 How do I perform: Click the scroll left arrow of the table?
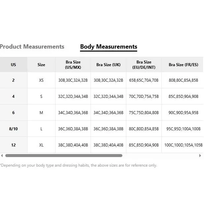click(2, 155)
